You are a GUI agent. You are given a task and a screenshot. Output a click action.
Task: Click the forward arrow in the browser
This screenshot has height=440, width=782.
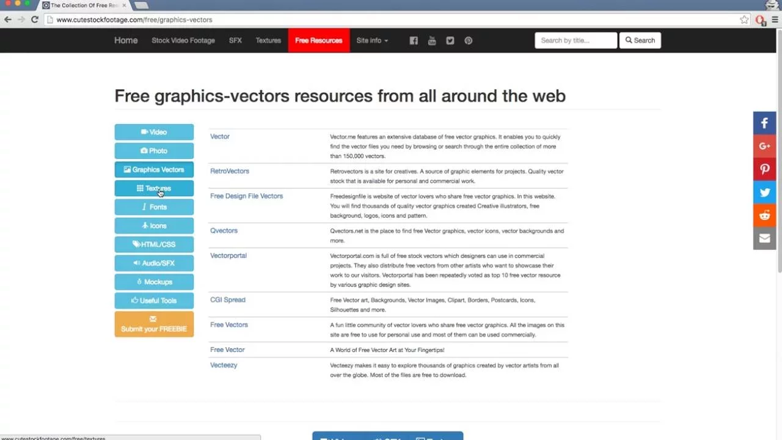pos(21,20)
